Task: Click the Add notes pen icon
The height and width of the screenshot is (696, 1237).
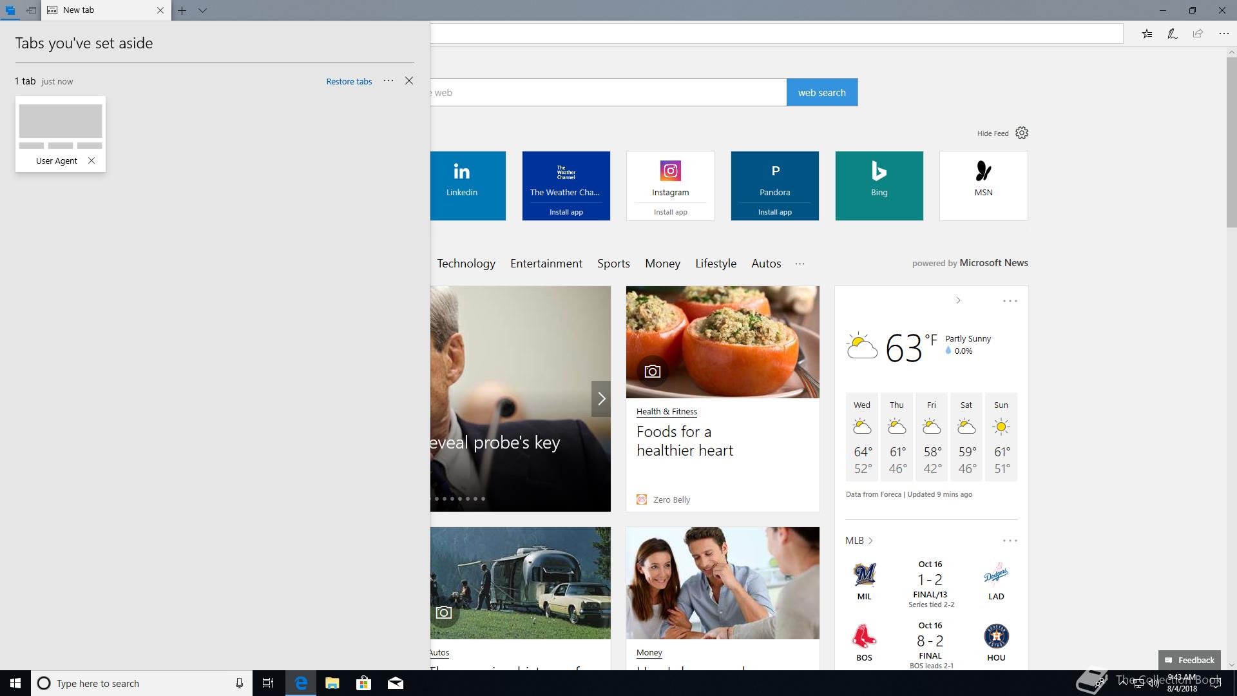Action: 1173,34
